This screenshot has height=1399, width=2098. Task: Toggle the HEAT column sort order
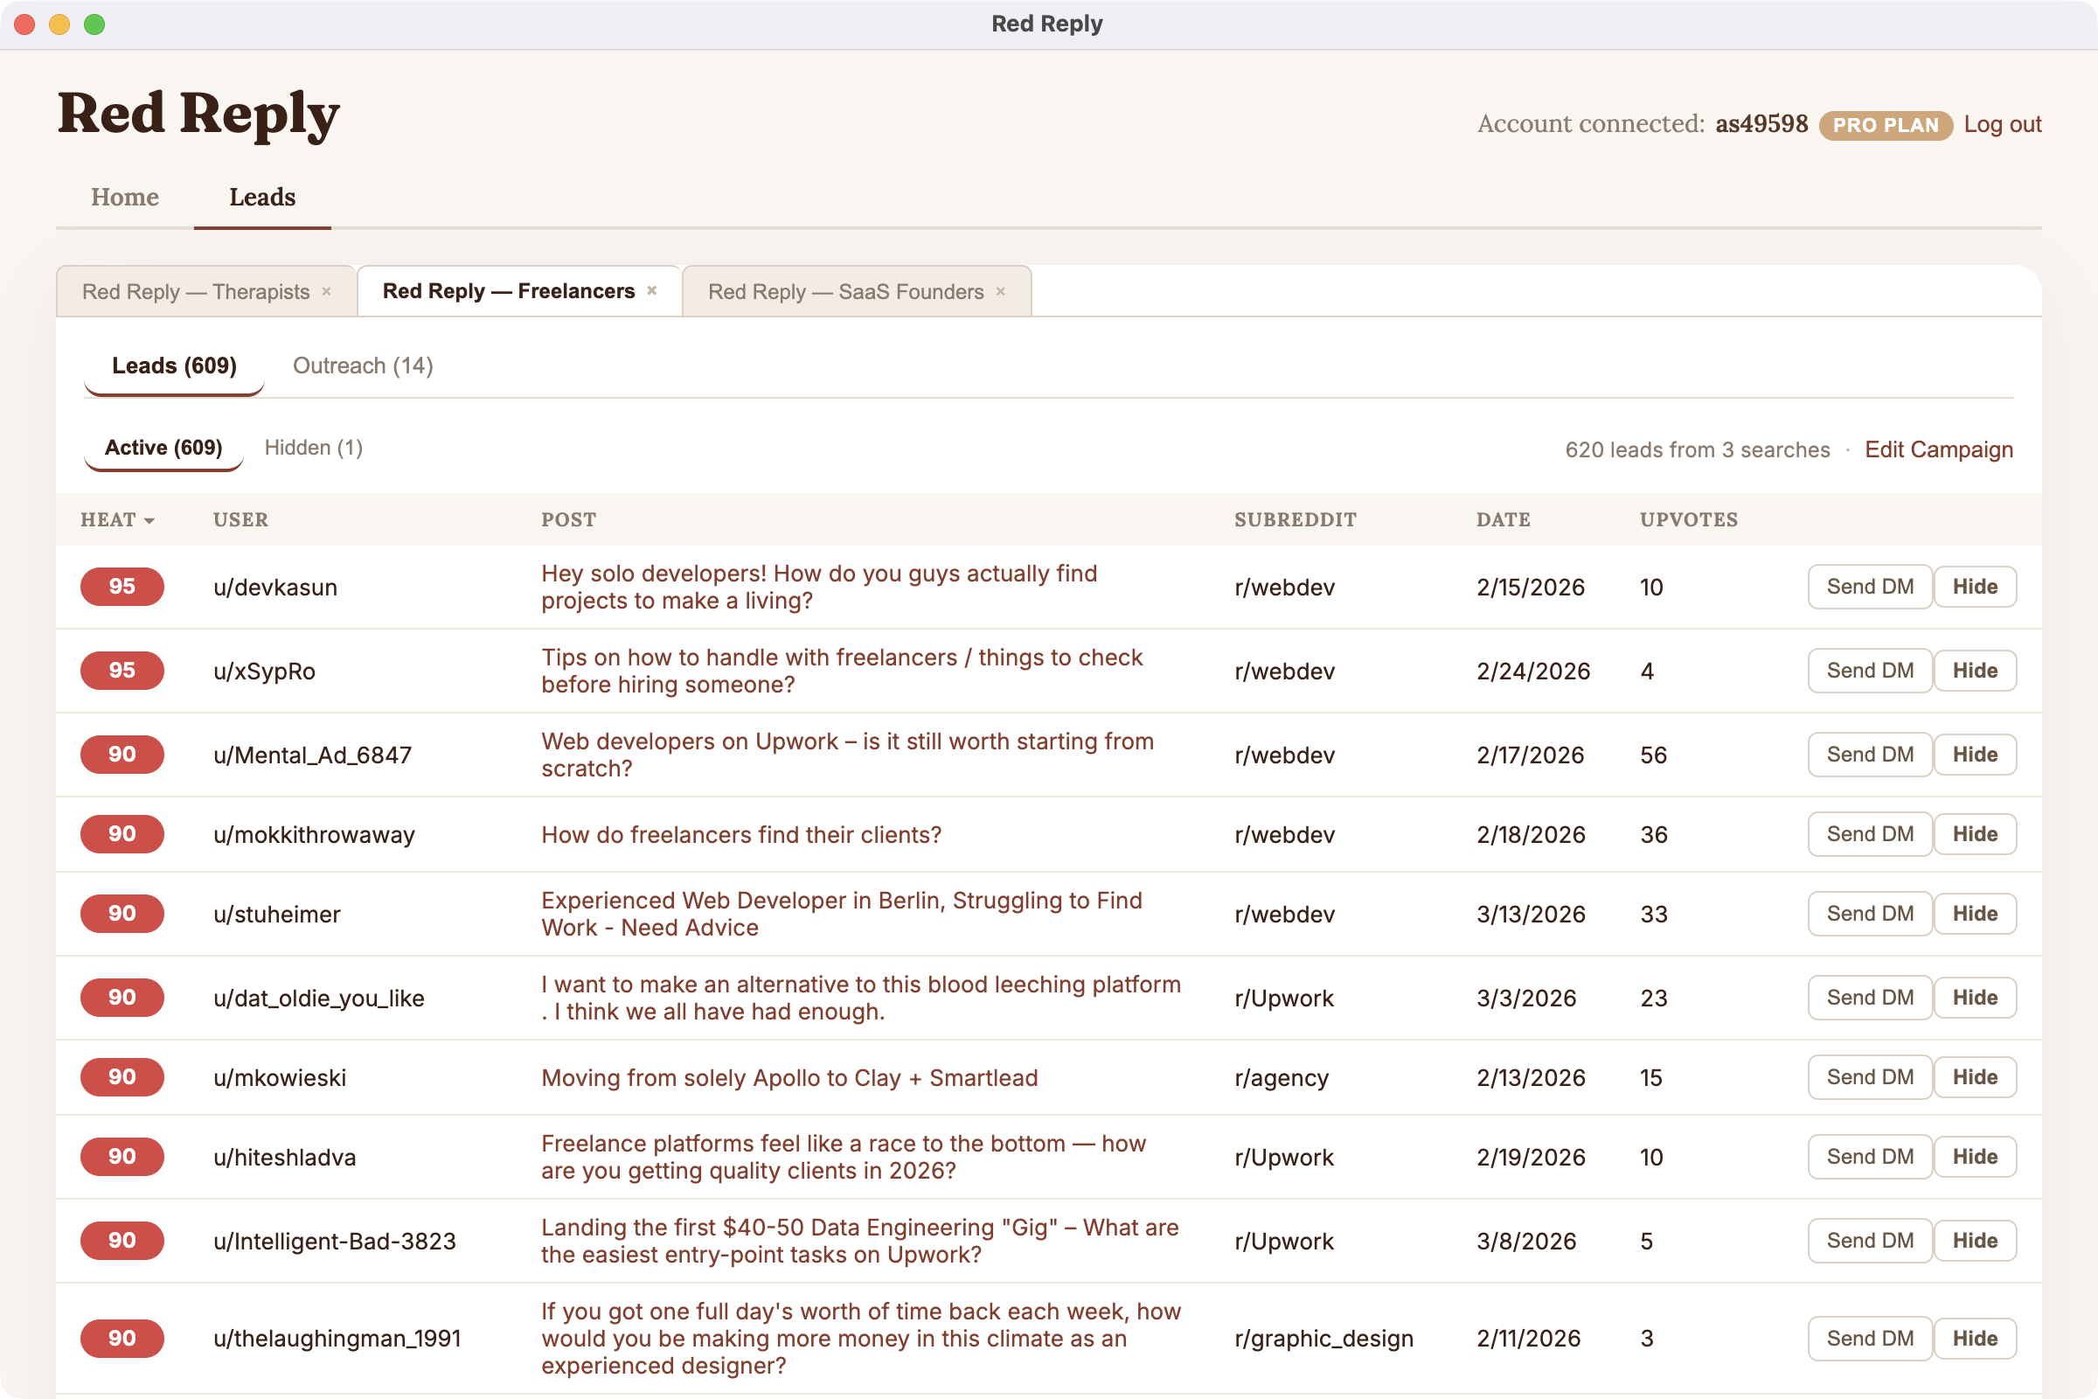pos(117,519)
